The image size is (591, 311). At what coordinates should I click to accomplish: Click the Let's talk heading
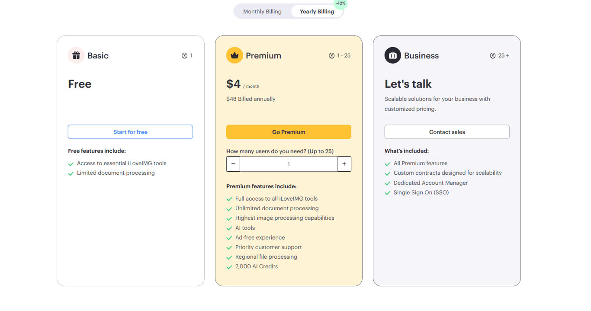408,84
